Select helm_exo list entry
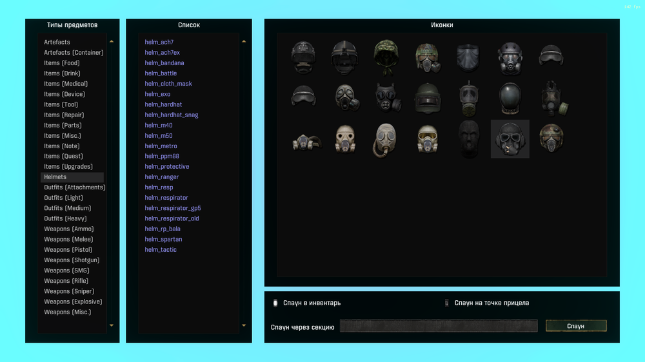Viewport: 645px width, 362px height. pyautogui.click(x=157, y=94)
